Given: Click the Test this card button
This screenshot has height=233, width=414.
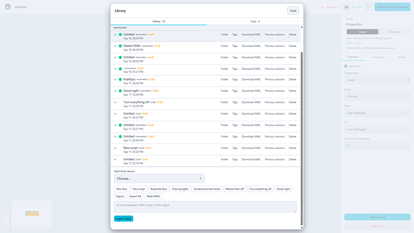Looking at the screenshot, I should [x=377, y=217].
